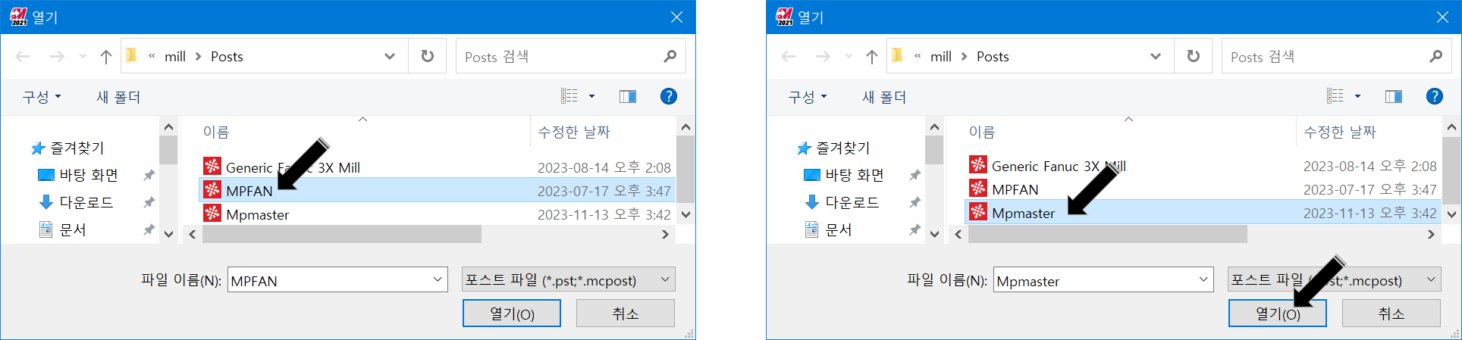Open Organize (구성) menu in right dialog

pyautogui.click(x=808, y=97)
